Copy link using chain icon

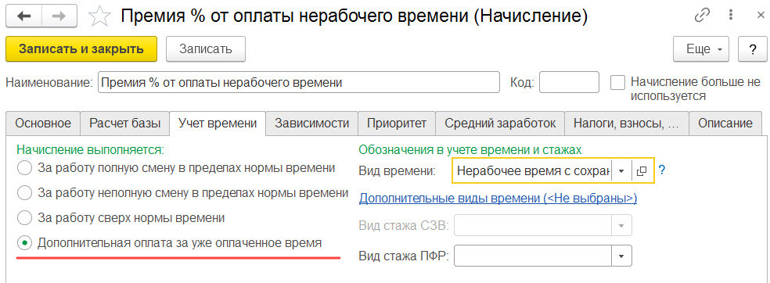pyautogui.click(x=702, y=16)
